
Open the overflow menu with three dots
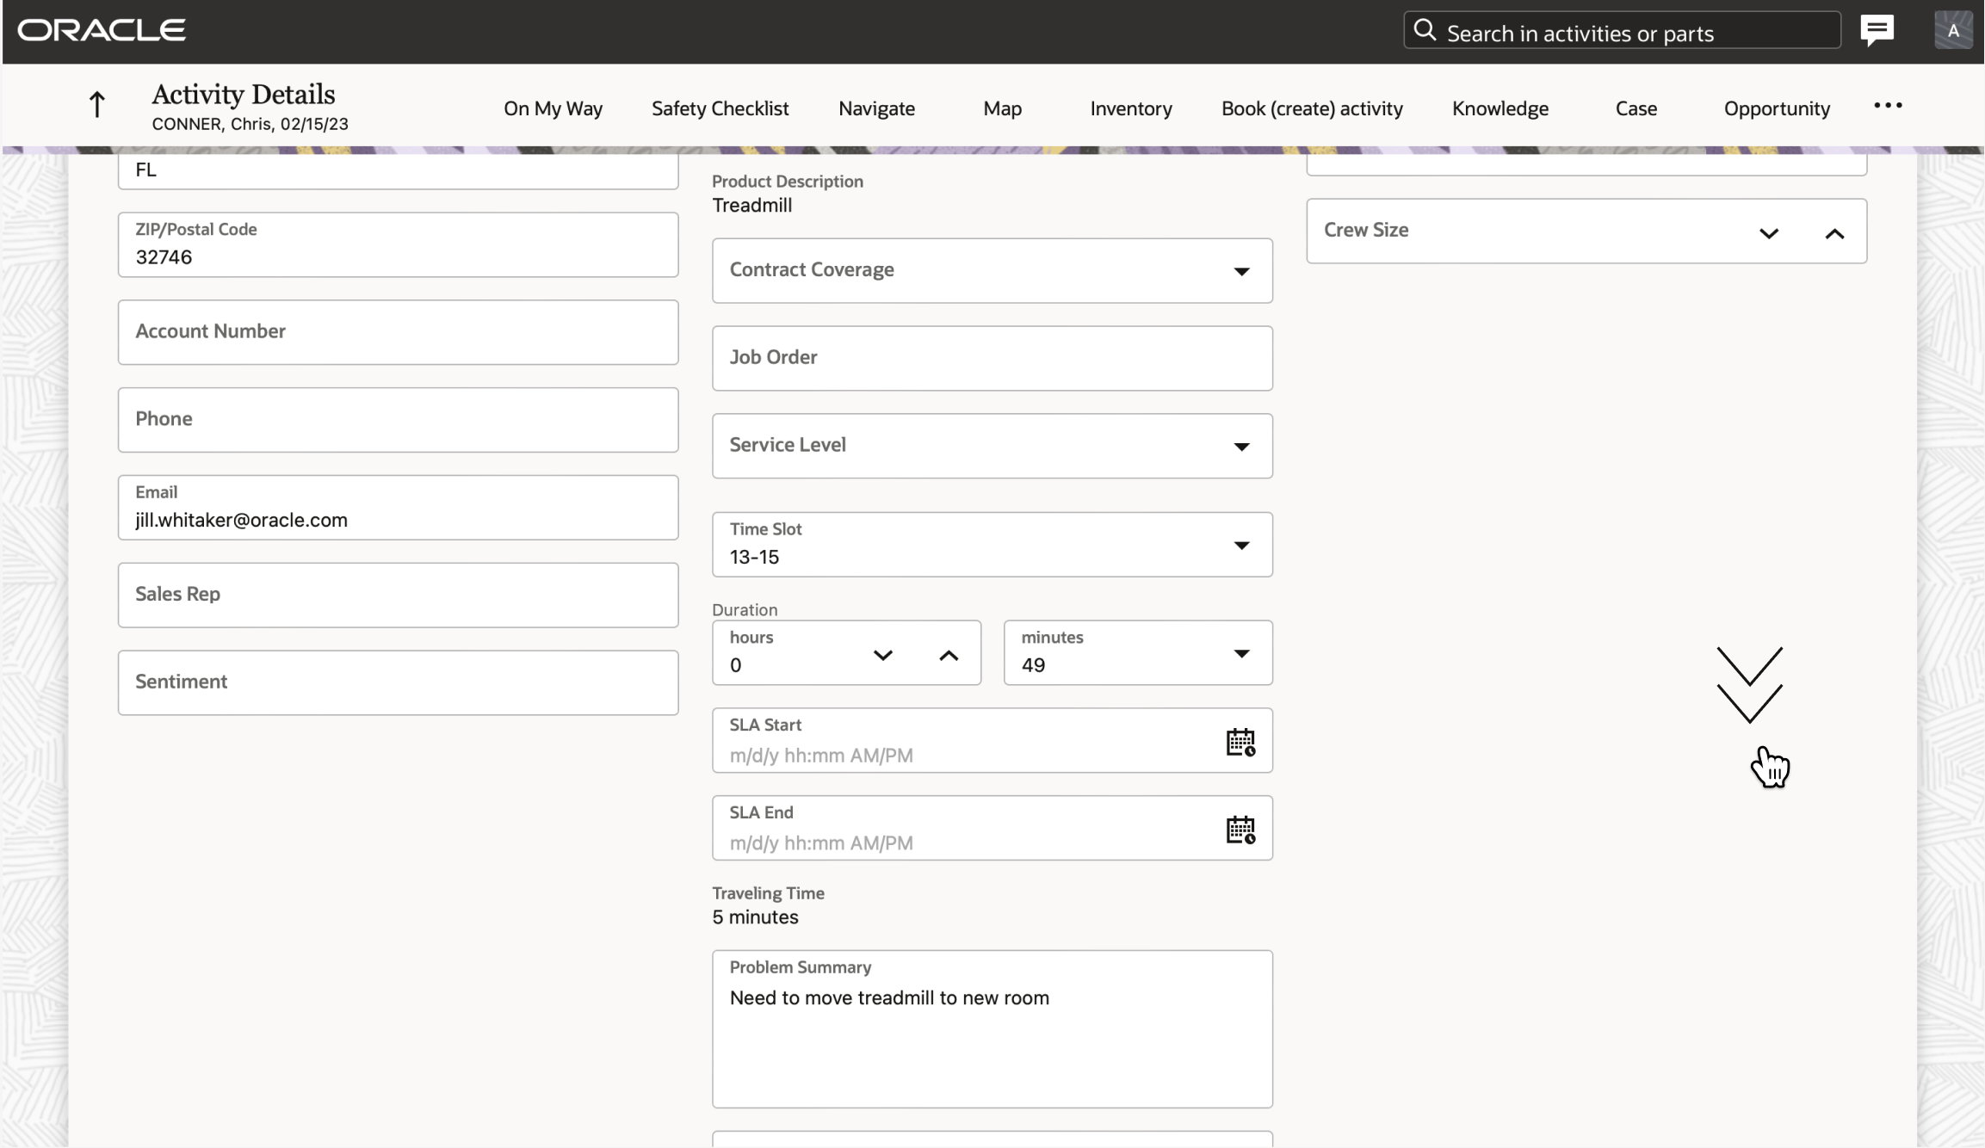point(1888,105)
